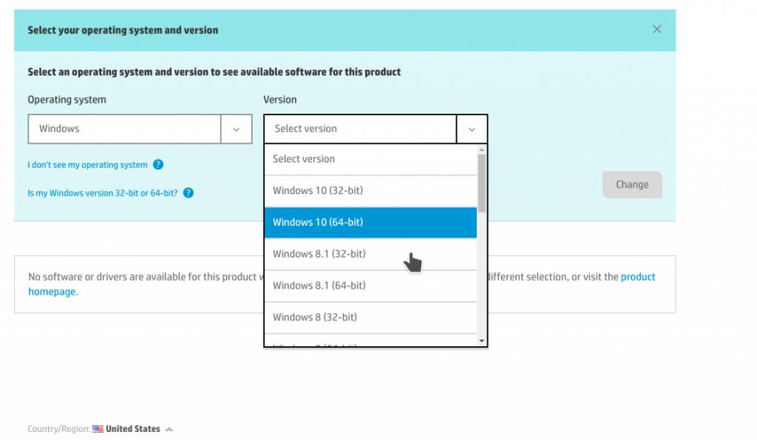Collapse the Version dropdown arrow

pyautogui.click(x=472, y=129)
